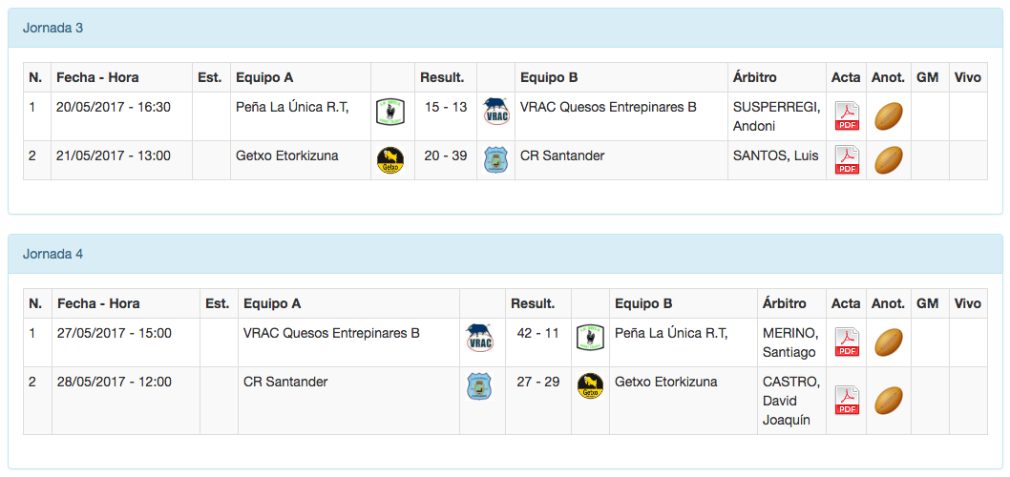The image size is (1010, 477).
Task: Click the Jornada 3 panel heading
Action: tap(53, 28)
